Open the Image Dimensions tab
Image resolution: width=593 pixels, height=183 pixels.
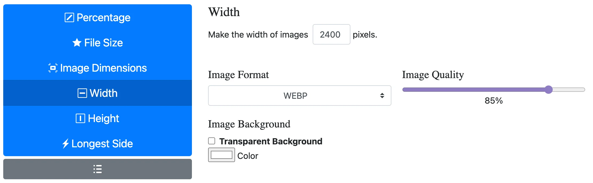click(x=104, y=68)
